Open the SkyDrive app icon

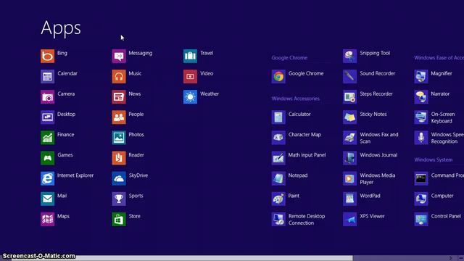[x=119, y=179]
